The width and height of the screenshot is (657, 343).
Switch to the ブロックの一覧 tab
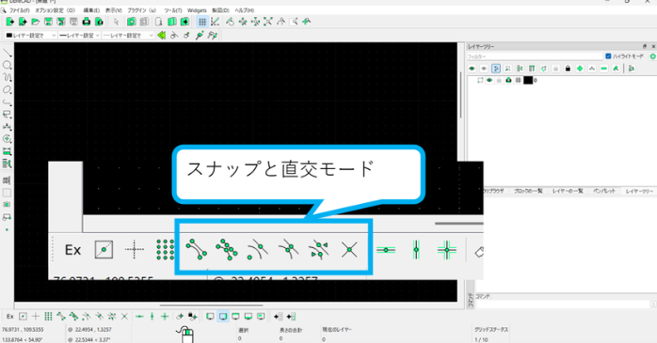[528, 191]
